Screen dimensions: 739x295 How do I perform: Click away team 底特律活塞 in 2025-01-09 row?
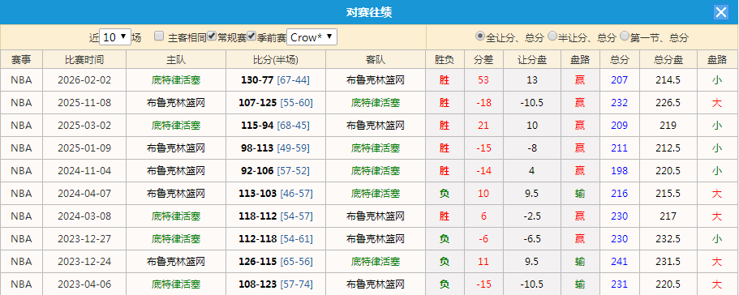click(x=376, y=148)
